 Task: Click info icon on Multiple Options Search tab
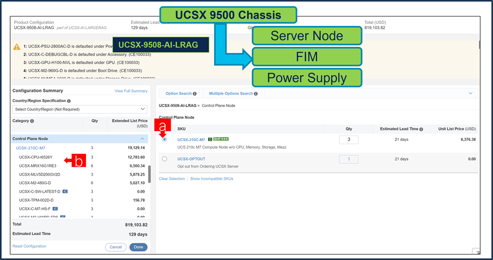point(256,94)
